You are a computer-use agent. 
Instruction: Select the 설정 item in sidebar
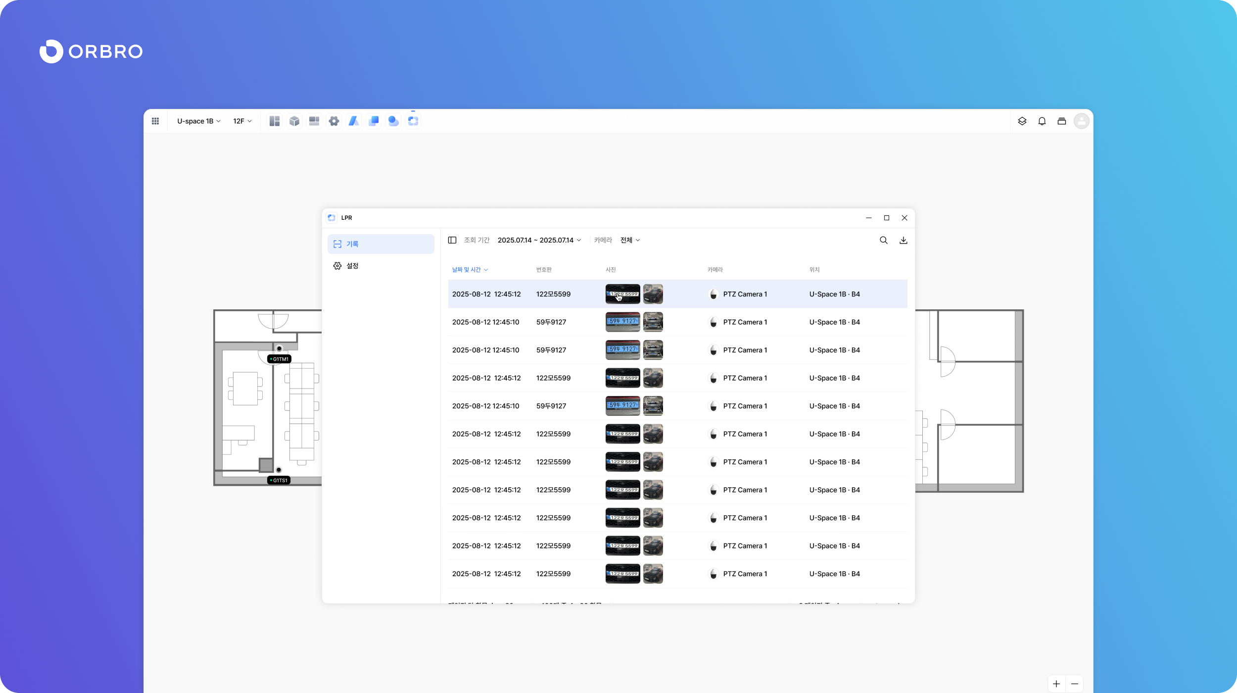point(352,266)
